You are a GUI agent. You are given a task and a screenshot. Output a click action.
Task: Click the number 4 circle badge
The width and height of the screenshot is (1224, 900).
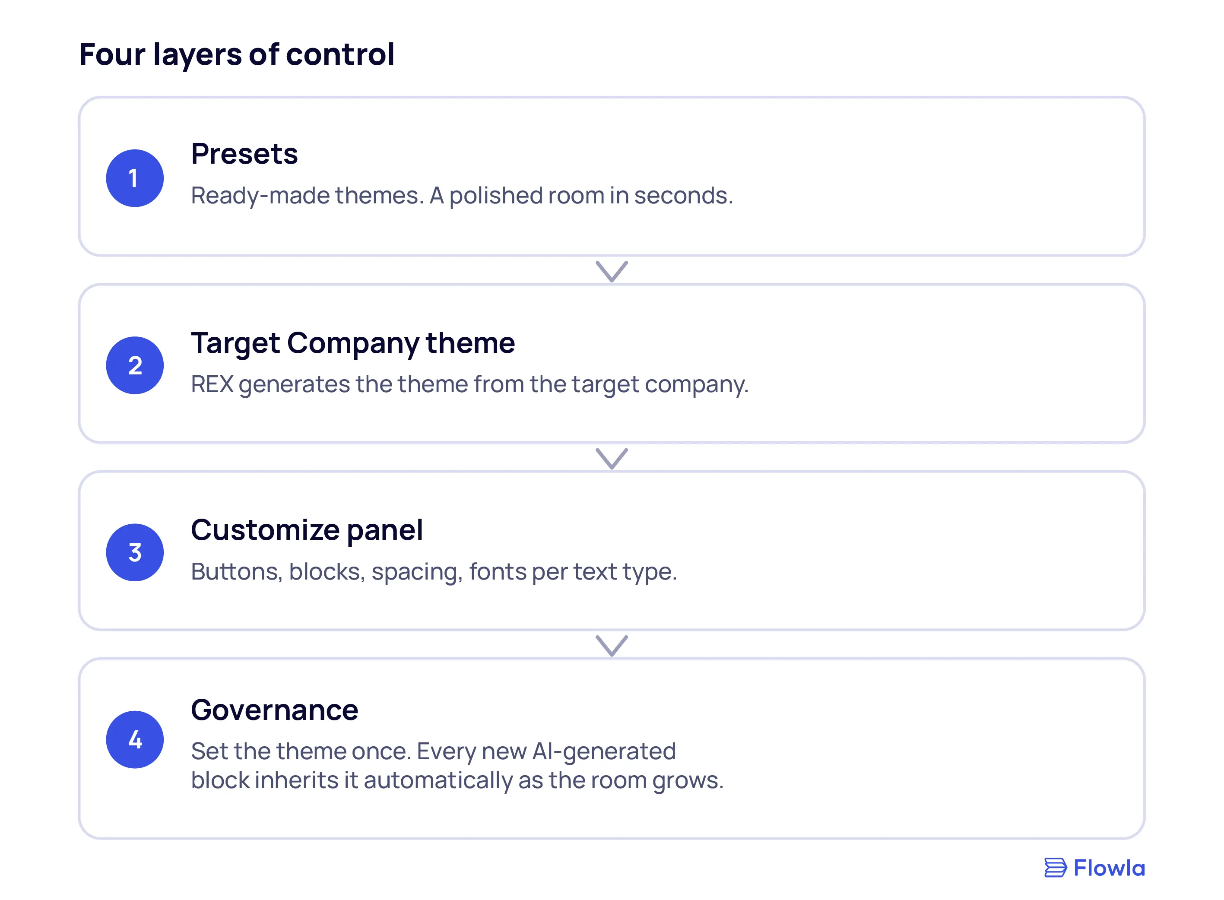(x=135, y=739)
